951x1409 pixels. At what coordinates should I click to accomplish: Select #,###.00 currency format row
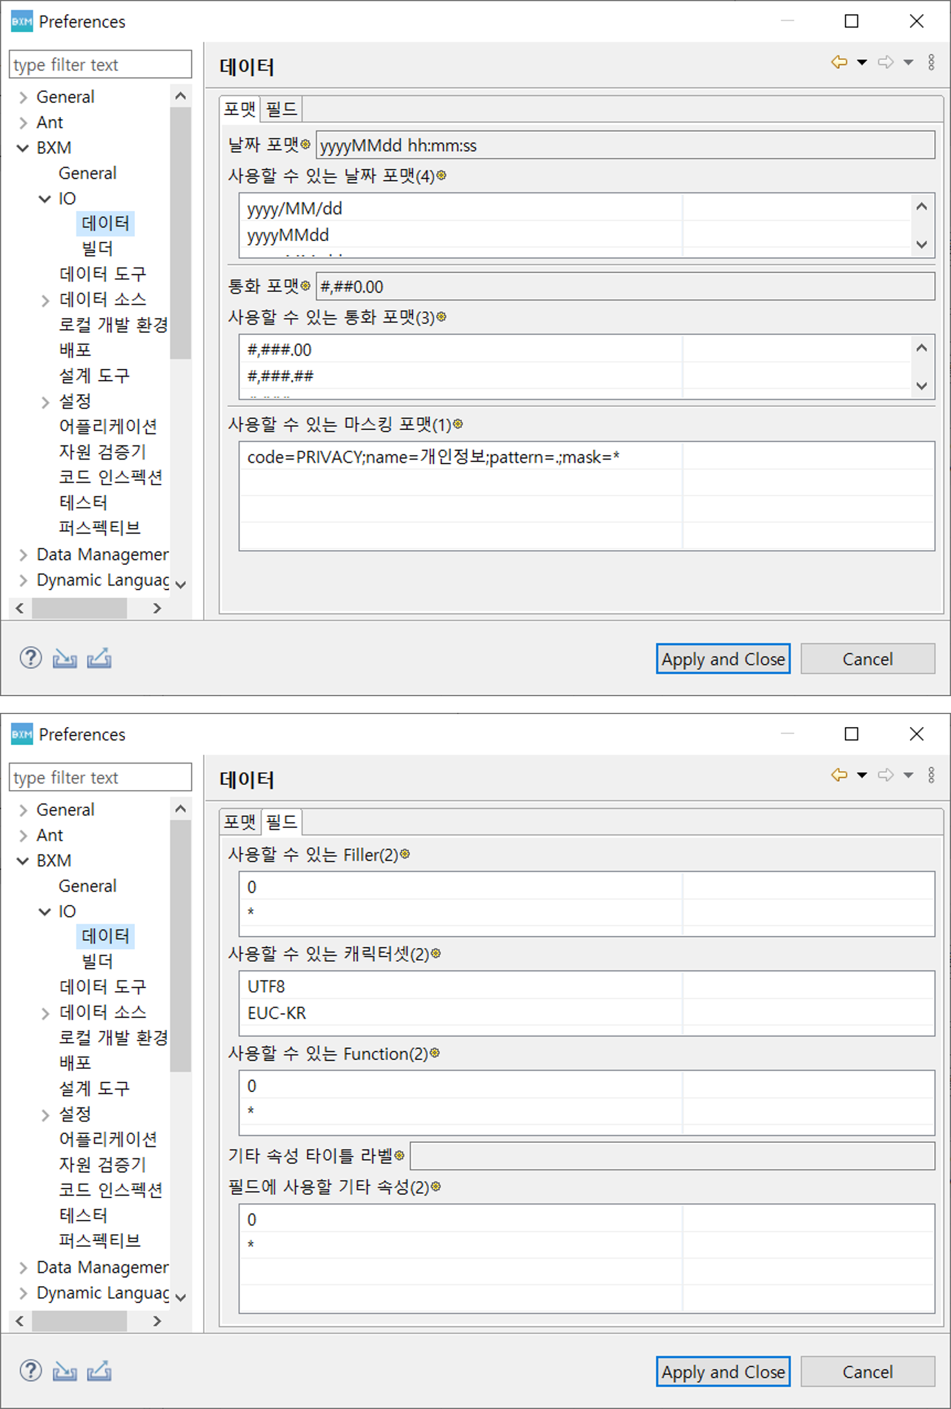pyautogui.click(x=575, y=350)
